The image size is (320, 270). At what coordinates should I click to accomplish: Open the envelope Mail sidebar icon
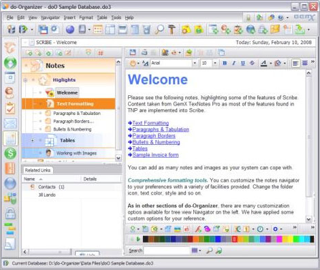10,124
